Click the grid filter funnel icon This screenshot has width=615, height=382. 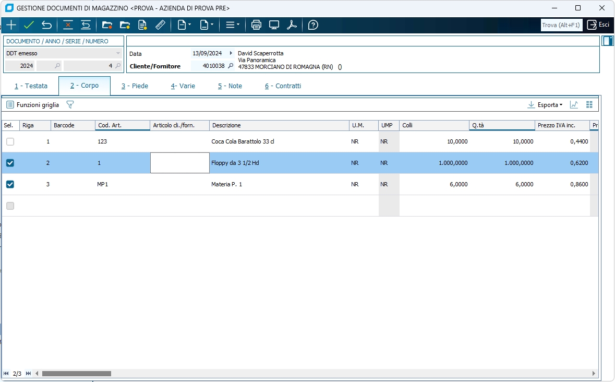tap(70, 105)
